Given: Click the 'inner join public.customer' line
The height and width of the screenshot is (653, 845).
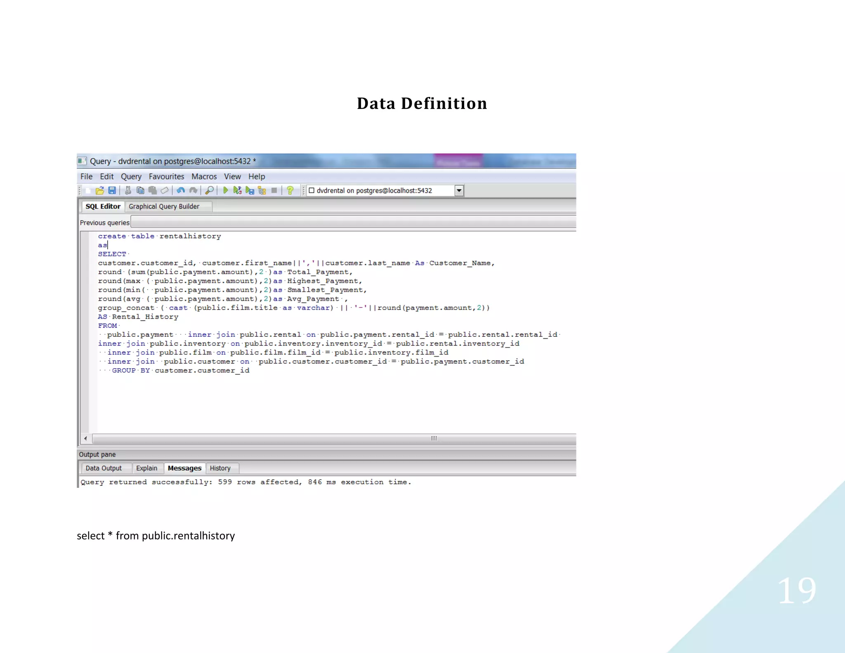Looking at the screenshot, I should coord(316,362).
